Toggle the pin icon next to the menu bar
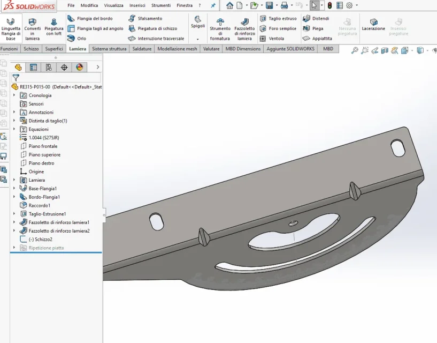 213,5
